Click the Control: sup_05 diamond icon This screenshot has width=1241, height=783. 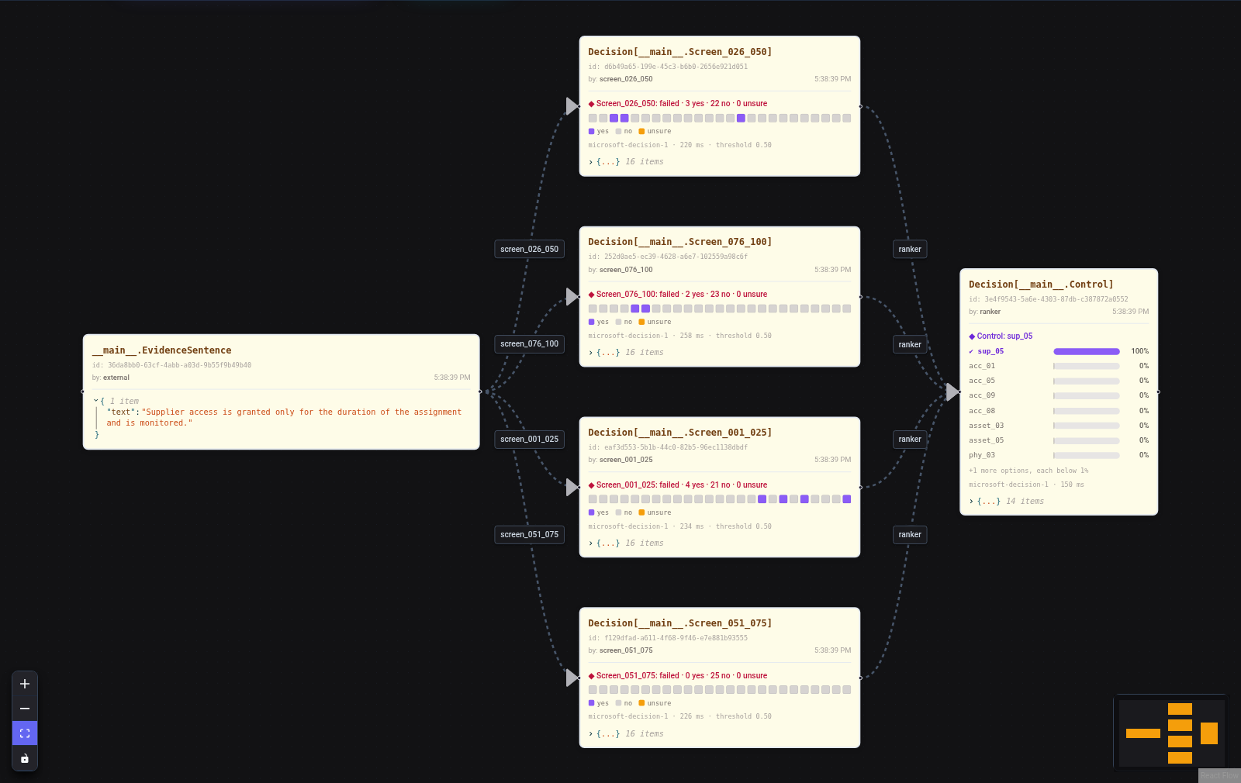pyautogui.click(x=972, y=336)
